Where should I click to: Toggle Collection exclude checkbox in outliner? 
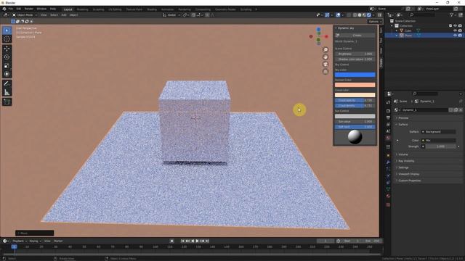450,26
